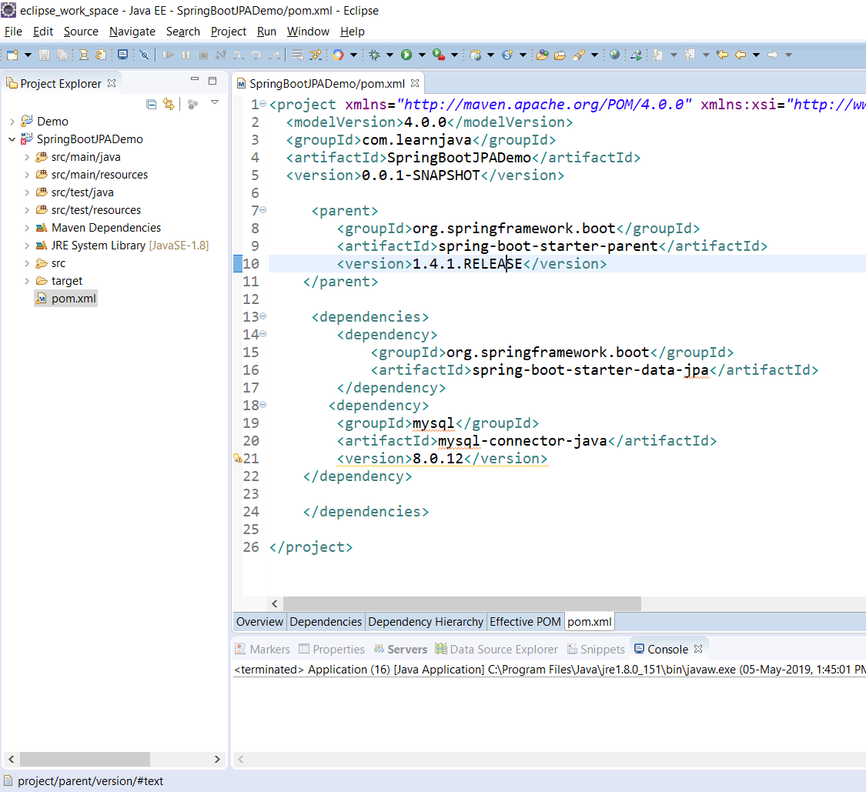The image size is (866, 792).
Task: Select pom.xml in Project Explorer tree
Action: pyautogui.click(x=74, y=299)
